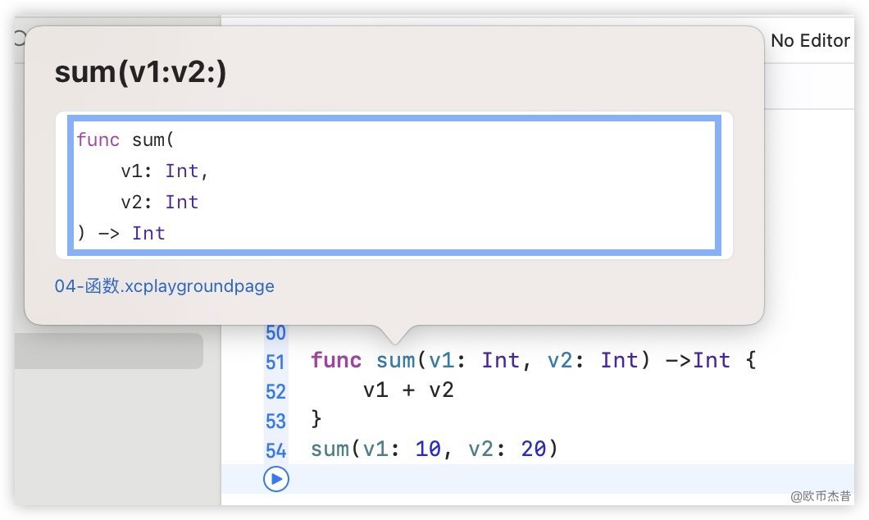Click line number 51 in the gutter
The image size is (869, 520).
[275, 362]
